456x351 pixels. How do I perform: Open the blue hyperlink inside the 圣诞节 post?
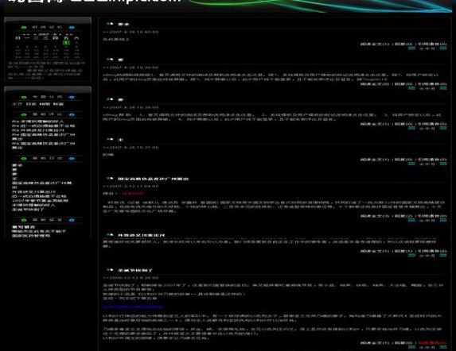pyautogui.click(x=133, y=307)
